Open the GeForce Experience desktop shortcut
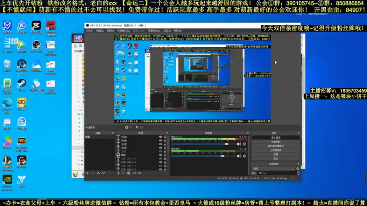Image resolution: width=367 pixels, height=206 pixels. pos(7,183)
